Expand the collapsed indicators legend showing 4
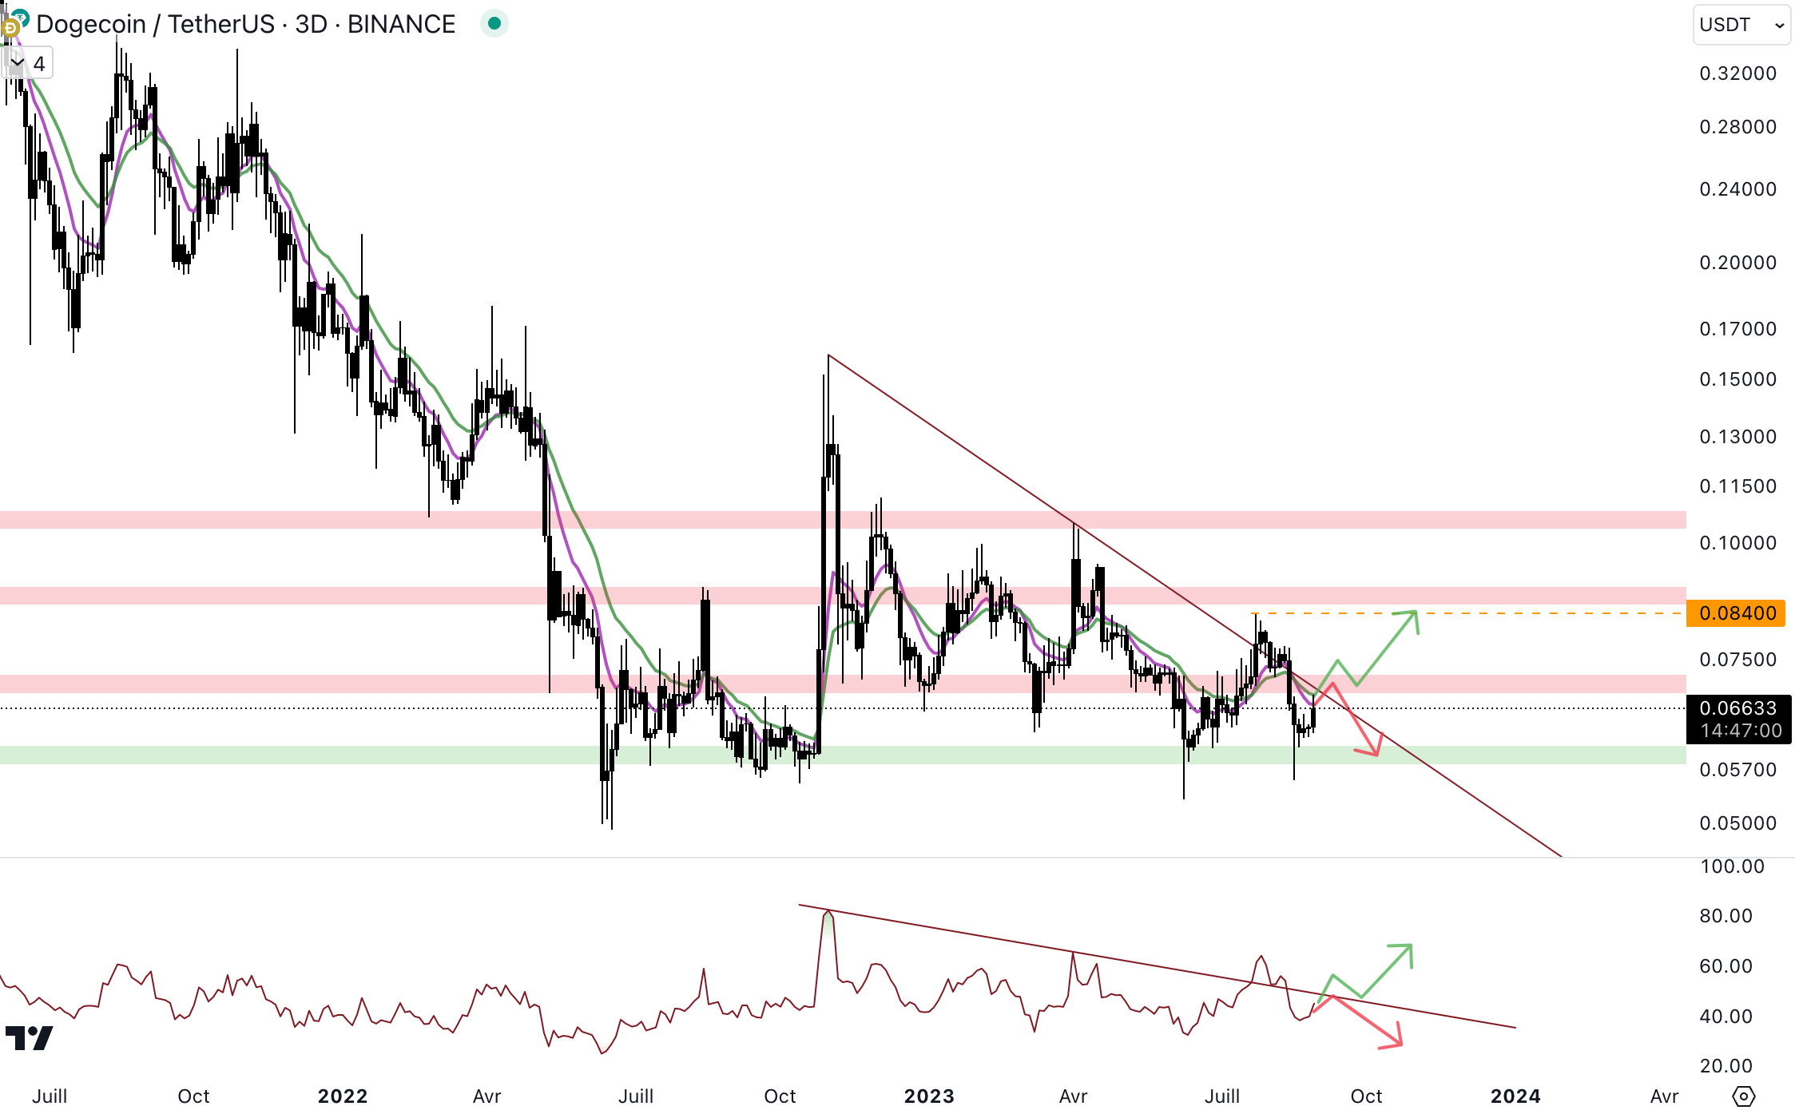 [28, 64]
